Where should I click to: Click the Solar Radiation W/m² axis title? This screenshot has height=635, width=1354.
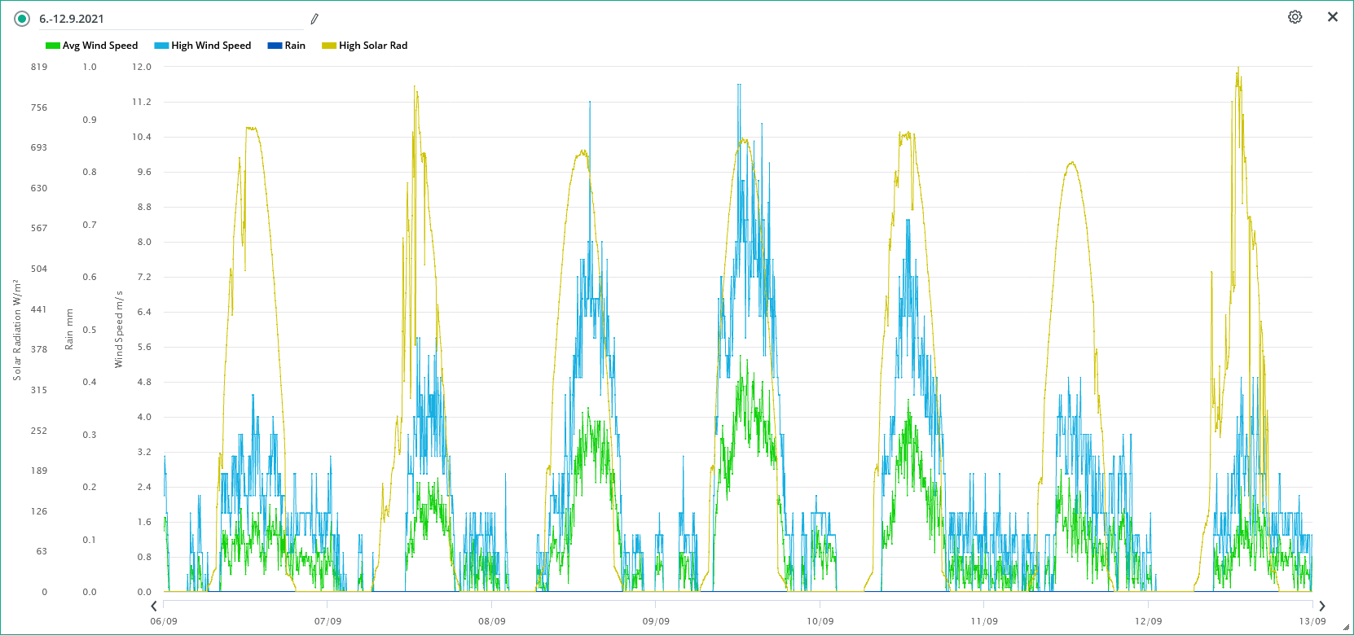pyautogui.click(x=16, y=330)
